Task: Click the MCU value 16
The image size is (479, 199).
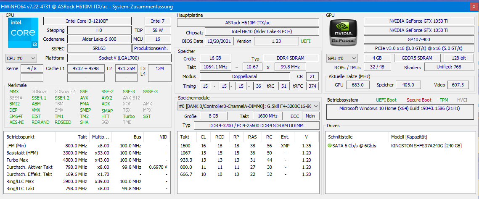Action: click(x=158, y=39)
